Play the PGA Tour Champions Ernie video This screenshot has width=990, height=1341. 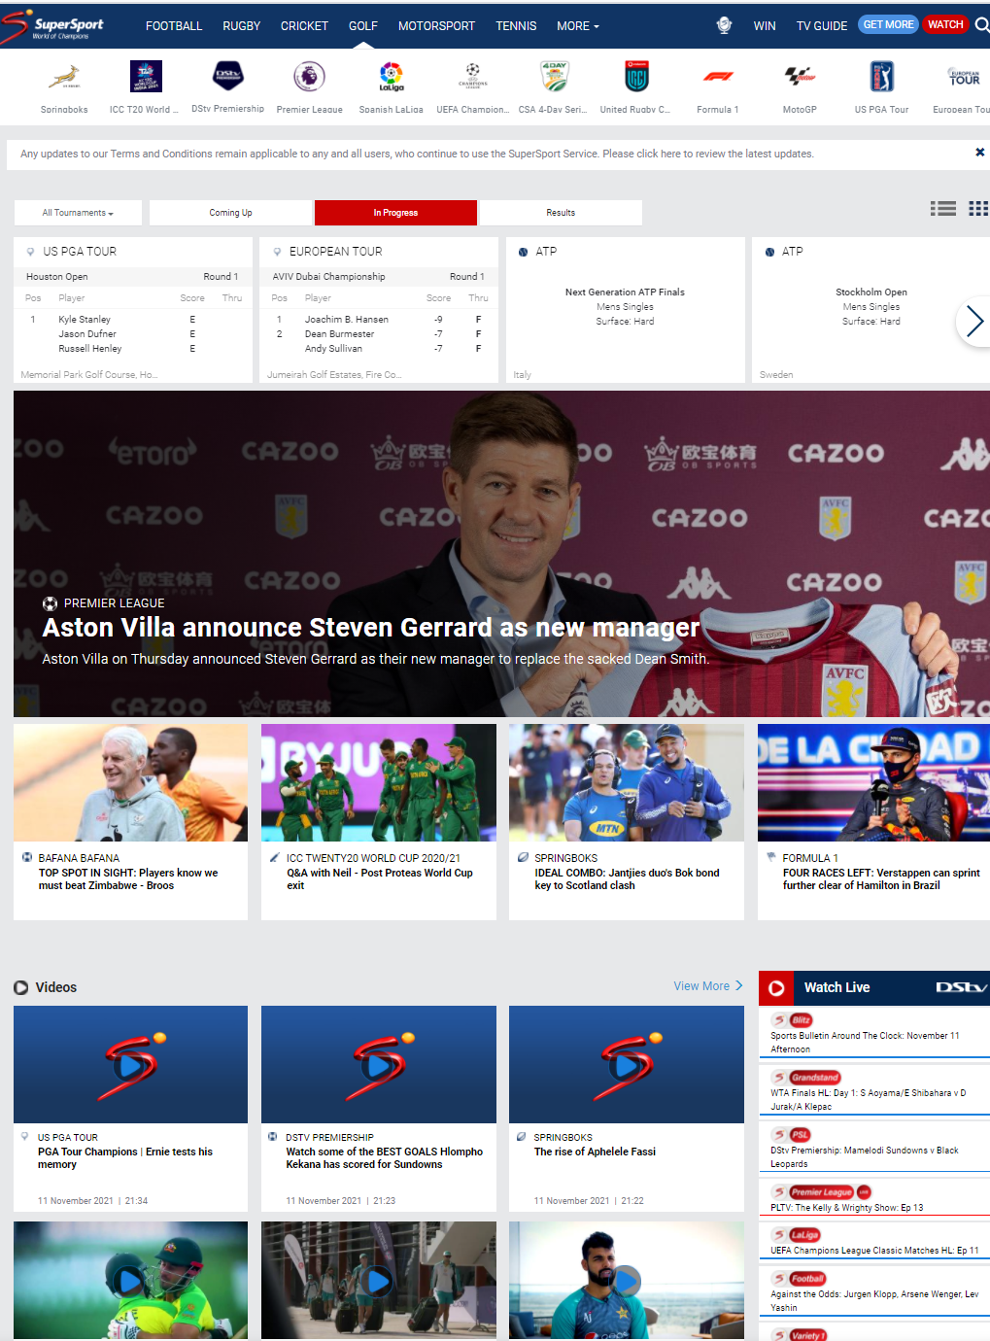click(131, 1065)
